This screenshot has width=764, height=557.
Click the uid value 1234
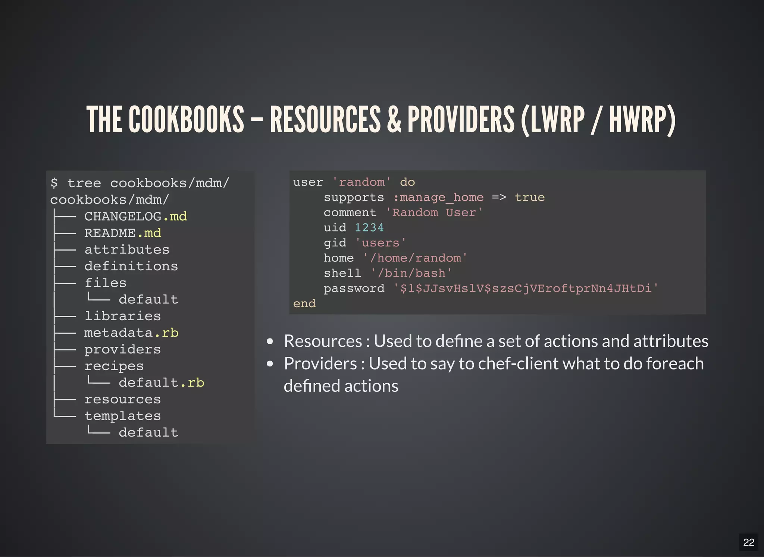[x=369, y=227]
